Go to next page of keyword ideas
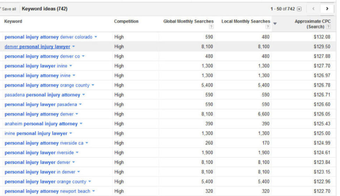340x196 pixels. tap(327, 9)
